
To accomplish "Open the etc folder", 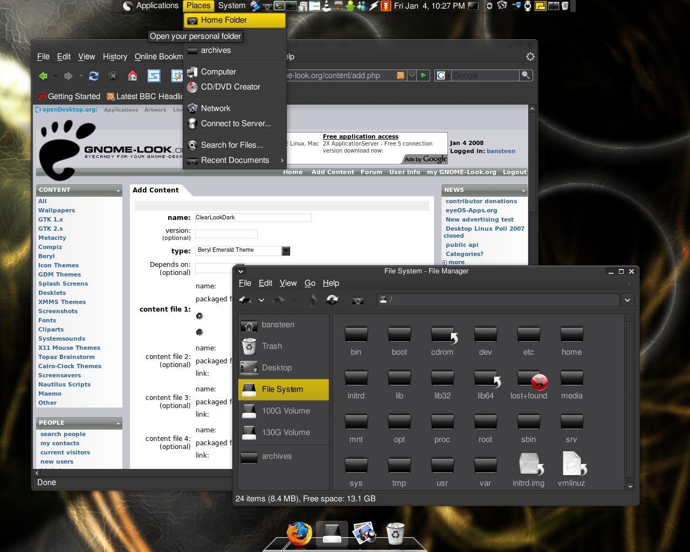I will (529, 341).
